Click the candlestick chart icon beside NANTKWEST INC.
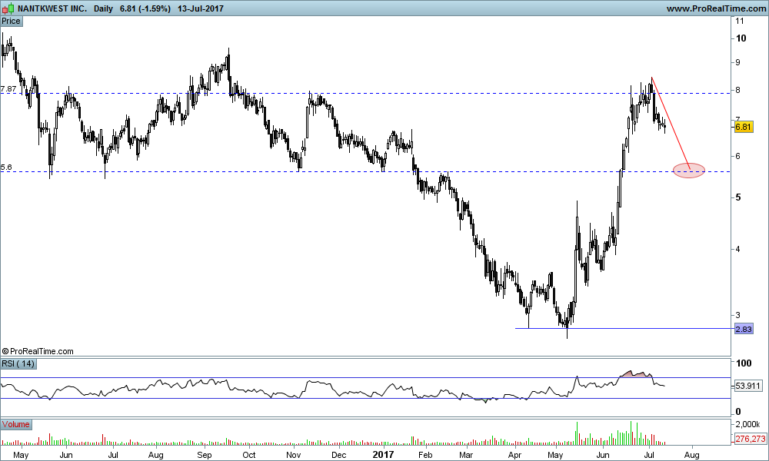Viewport: 769px width, 461px height. (x=8, y=8)
